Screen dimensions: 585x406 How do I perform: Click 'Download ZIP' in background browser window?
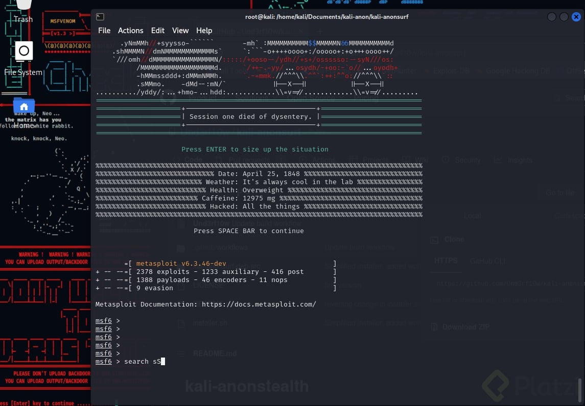pos(465,327)
